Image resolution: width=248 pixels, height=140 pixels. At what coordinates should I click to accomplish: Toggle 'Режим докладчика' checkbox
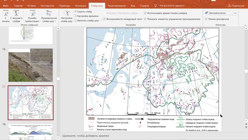(206, 19)
